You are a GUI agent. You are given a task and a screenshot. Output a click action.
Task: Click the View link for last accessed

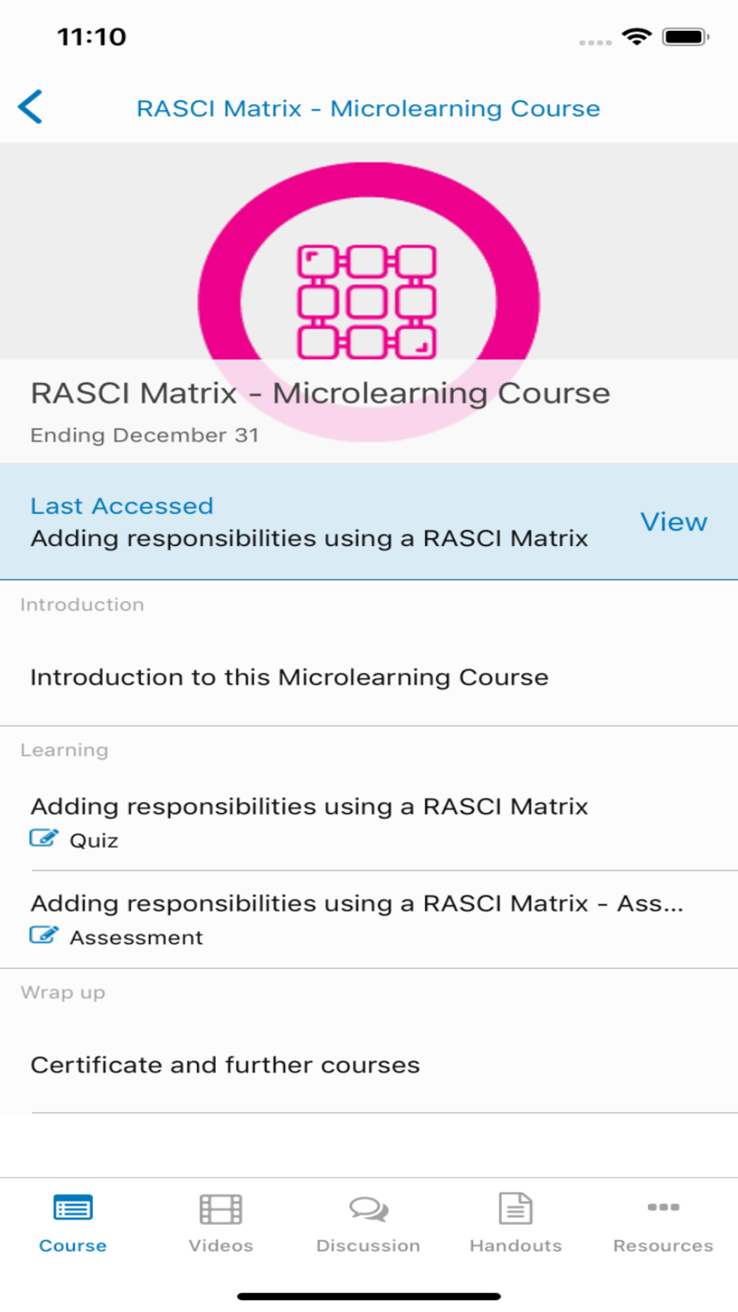[x=673, y=522]
